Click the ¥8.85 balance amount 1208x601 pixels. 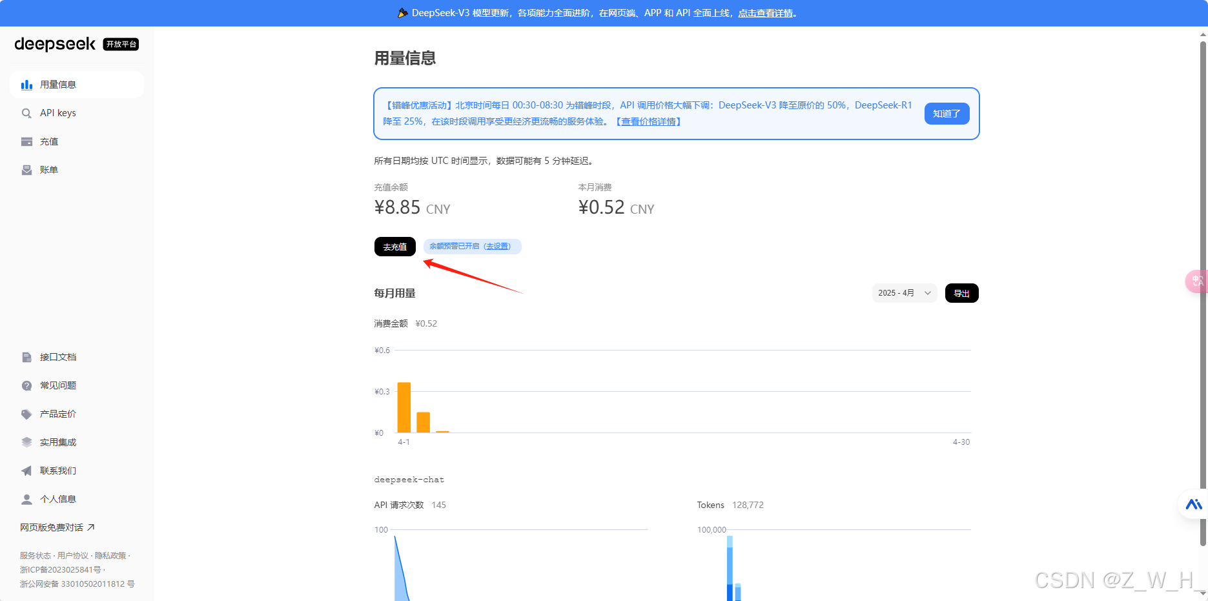(398, 207)
